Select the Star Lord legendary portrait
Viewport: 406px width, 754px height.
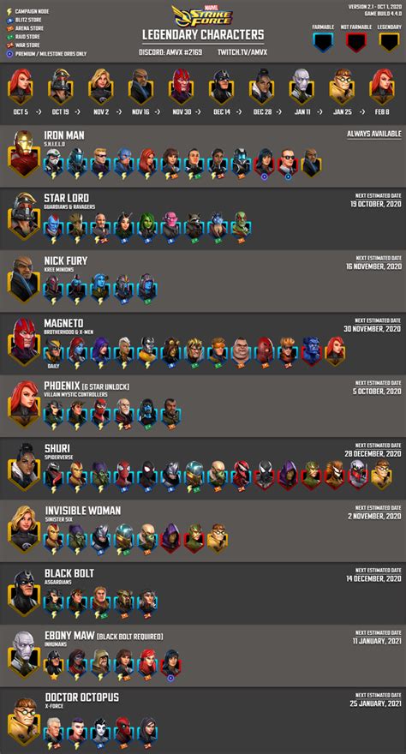pyautogui.click(x=24, y=218)
